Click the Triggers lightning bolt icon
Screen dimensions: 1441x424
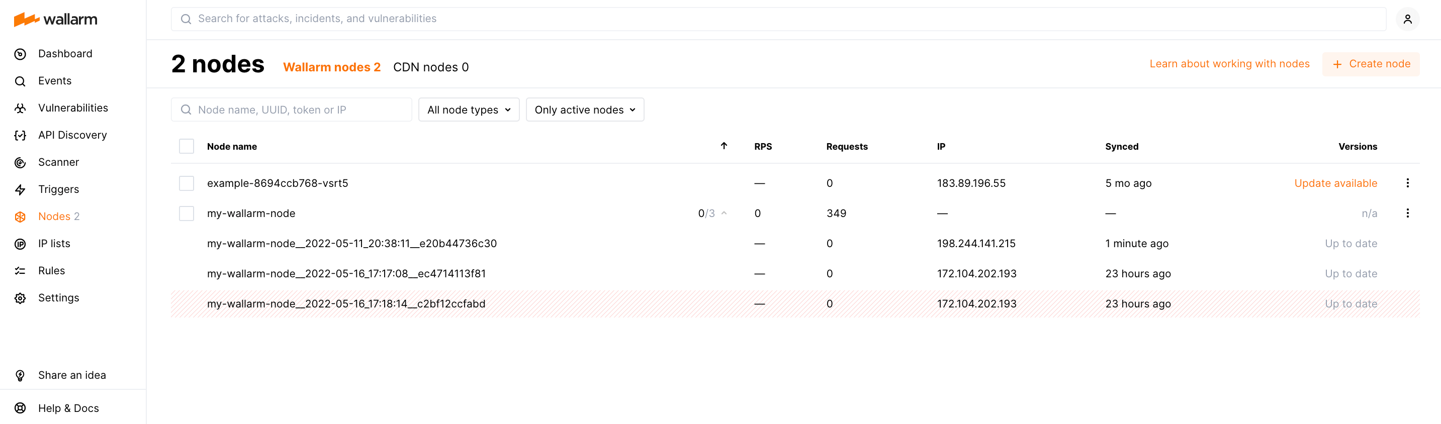click(x=20, y=190)
